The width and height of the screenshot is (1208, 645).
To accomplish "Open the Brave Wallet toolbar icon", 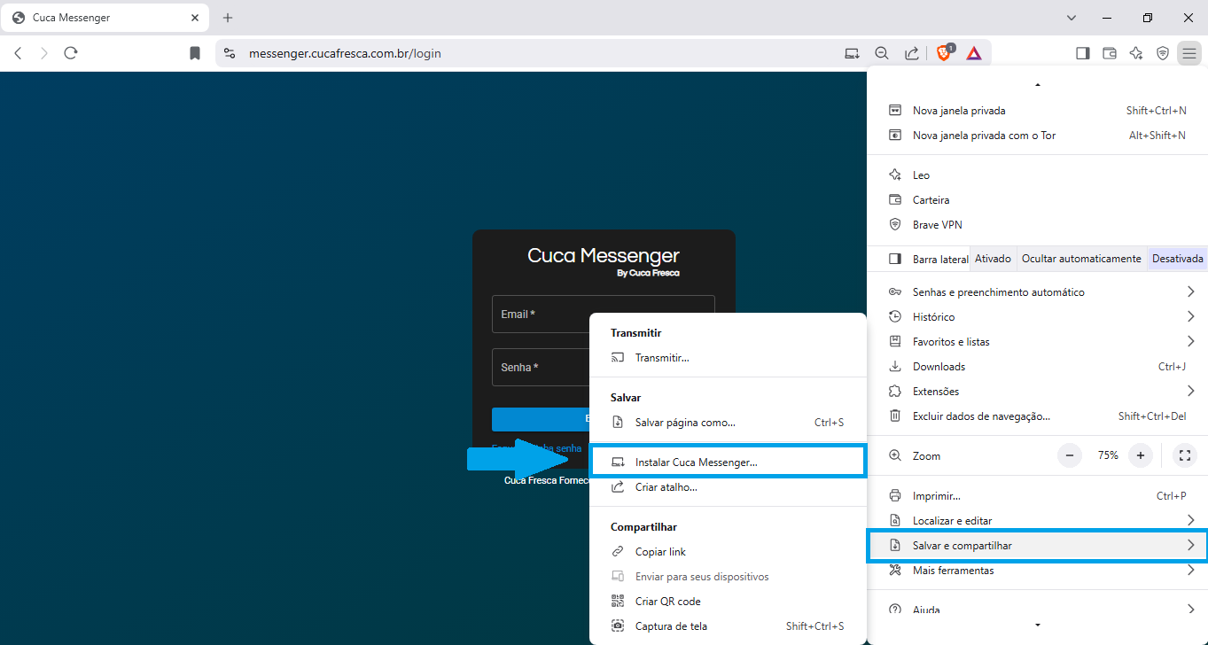I will click(1109, 53).
